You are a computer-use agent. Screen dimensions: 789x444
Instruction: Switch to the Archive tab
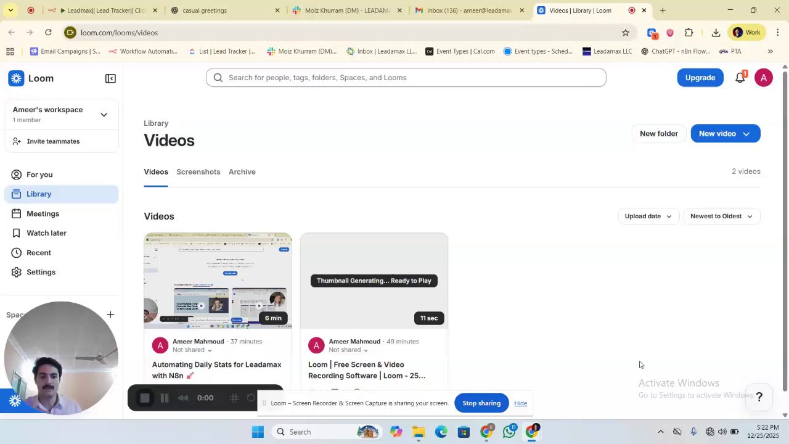pos(242,172)
